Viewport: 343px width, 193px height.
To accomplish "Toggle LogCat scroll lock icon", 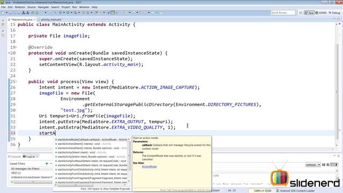I will pos(336,165).
